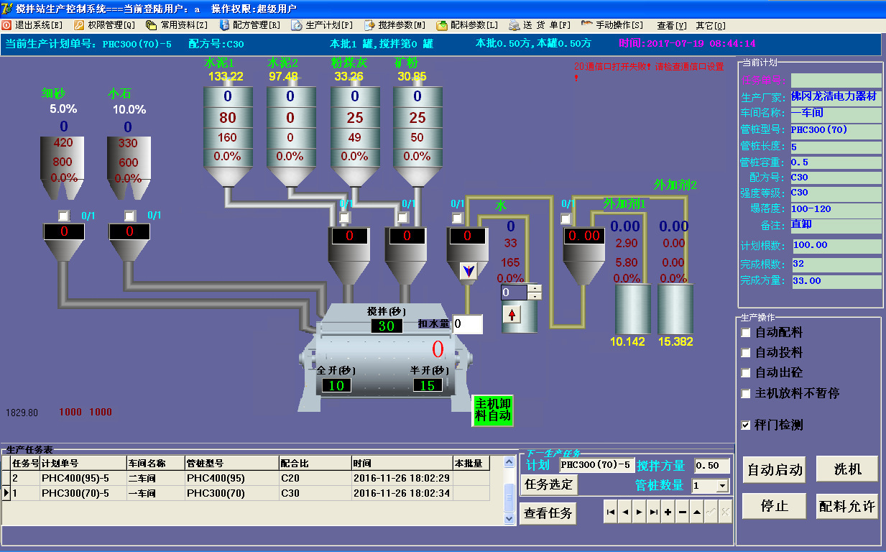886x552 pixels.
Task: Click the 水泥1 cement silo graphic
Action: tap(228, 135)
